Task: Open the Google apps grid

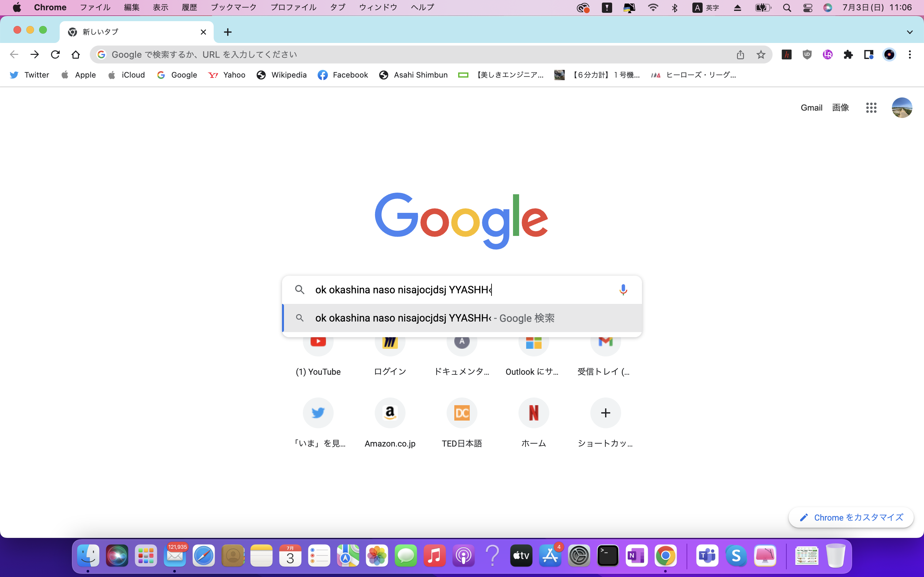Action: pos(871,108)
